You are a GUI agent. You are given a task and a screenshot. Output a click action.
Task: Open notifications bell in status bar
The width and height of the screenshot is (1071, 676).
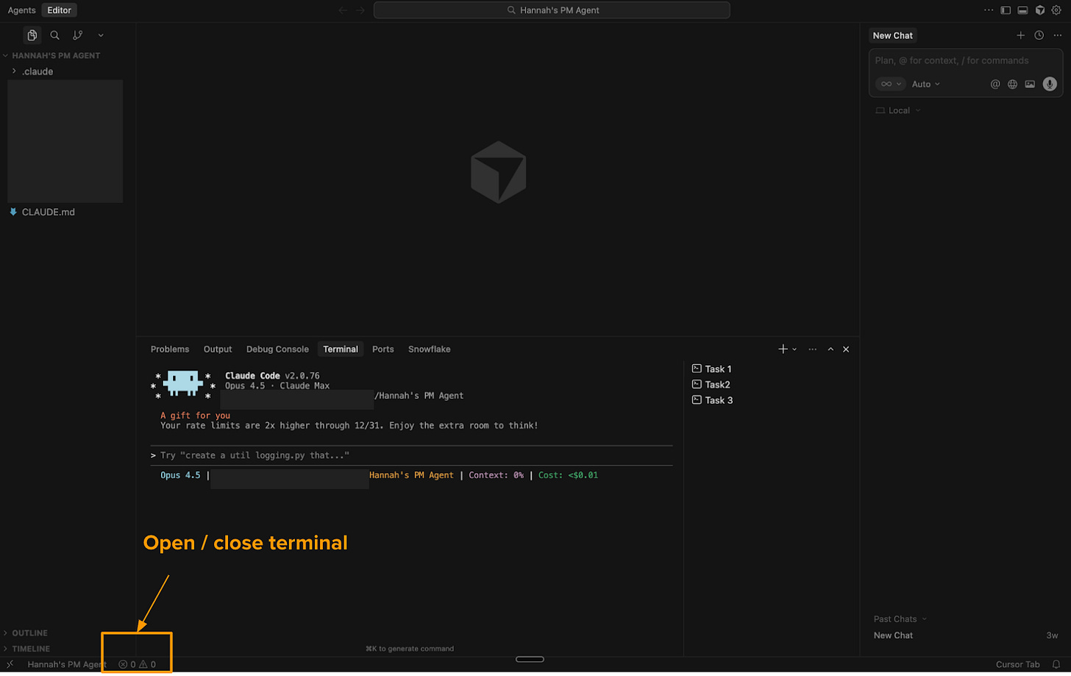click(1056, 664)
